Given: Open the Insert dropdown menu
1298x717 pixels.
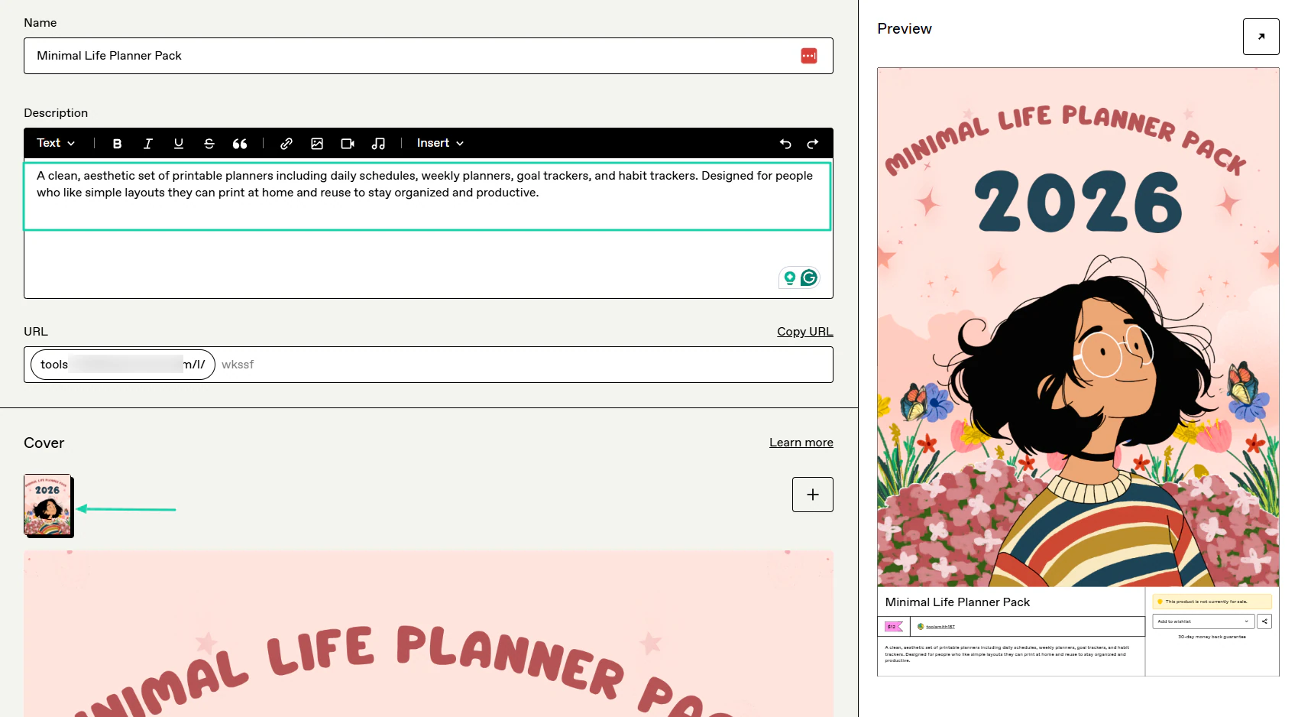Looking at the screenshot, I should [440, 143].
